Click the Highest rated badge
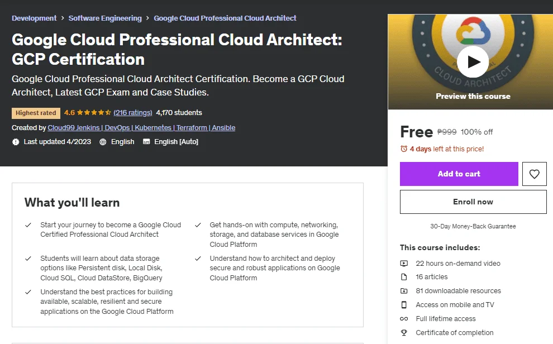 pos(36,113)
